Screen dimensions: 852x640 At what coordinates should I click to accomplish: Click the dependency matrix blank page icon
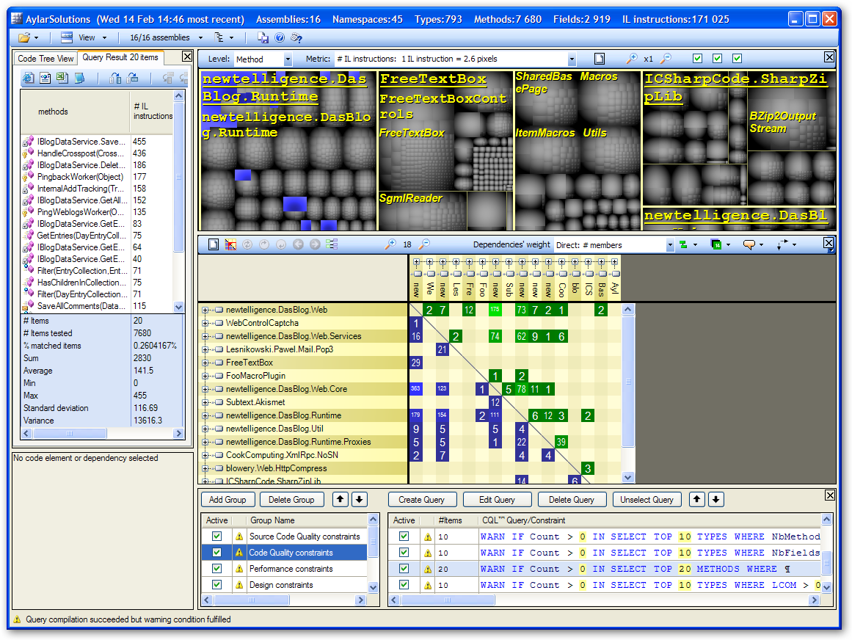pos(214,244)
